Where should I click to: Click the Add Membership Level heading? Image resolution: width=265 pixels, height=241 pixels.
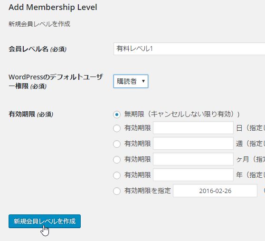coord(53,7)
